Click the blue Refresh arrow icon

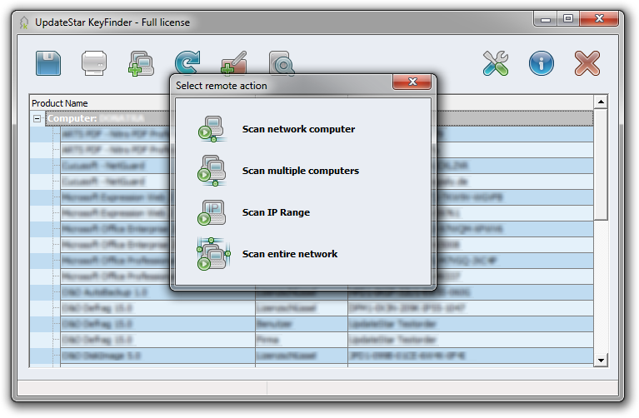(187, 62)
